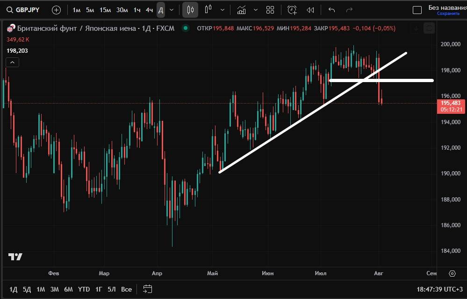
Task: Expand the timeframe interval dropdown chevron
Action: 172,10
